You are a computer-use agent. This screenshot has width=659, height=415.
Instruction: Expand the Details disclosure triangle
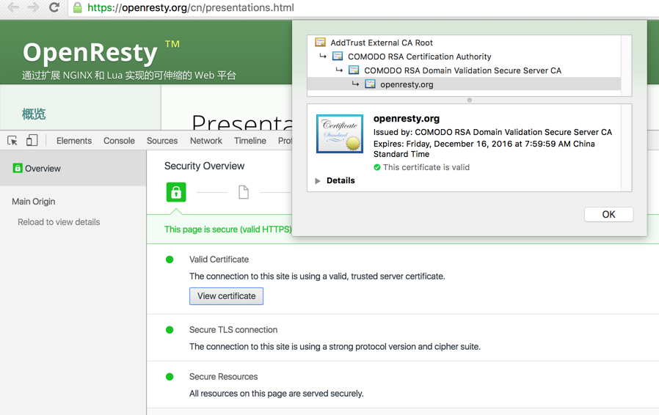click(x=318, y=180)
